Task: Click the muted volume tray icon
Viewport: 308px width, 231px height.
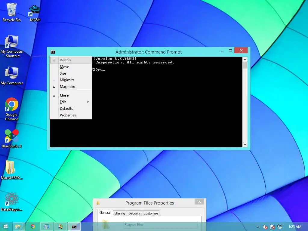Action: [265, 227]
